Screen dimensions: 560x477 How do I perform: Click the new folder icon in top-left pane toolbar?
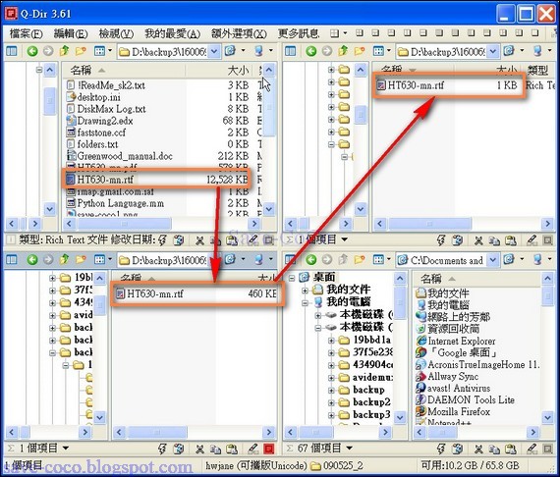coord(81,51)
